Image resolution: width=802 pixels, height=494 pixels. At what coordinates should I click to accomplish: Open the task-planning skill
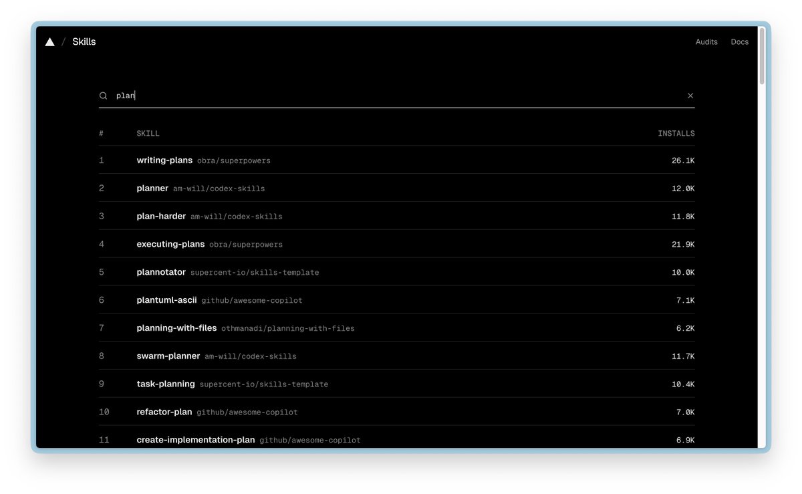pyautogui.click(x=166, y=384)
